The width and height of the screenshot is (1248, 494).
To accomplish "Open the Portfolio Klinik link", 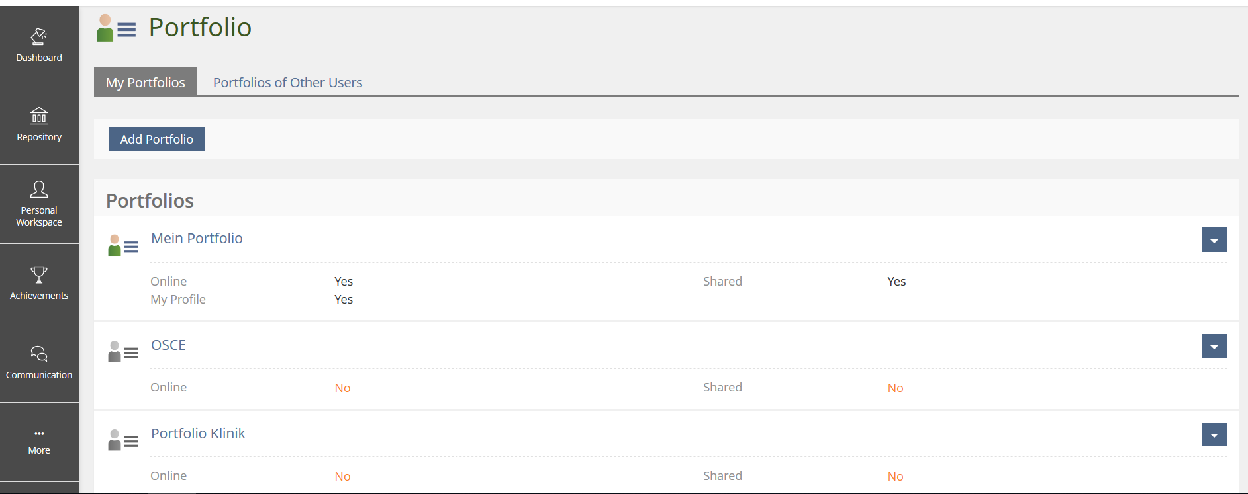I will coord(198,433).
